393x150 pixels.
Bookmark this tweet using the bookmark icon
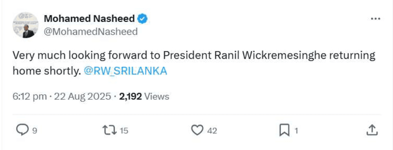pyautogui.click(x=285, y=130)
